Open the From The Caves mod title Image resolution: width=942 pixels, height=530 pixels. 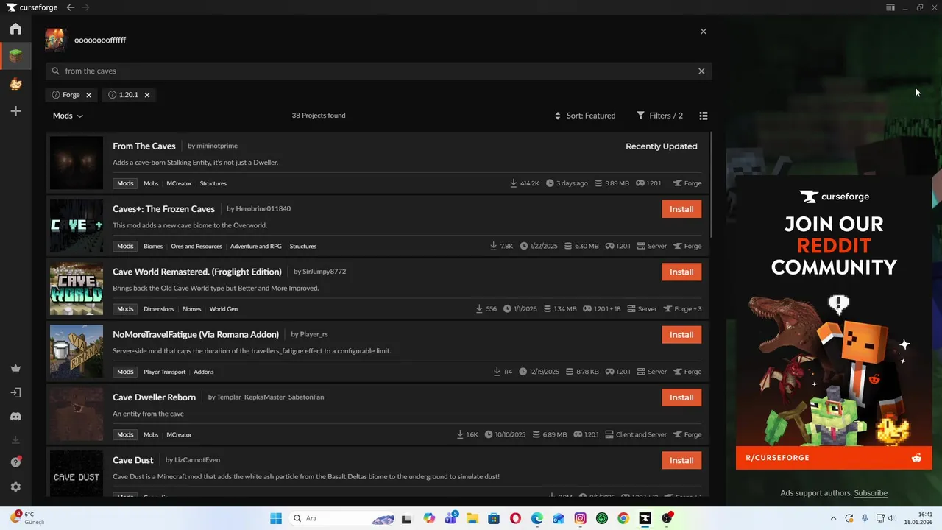coord(144,146)
